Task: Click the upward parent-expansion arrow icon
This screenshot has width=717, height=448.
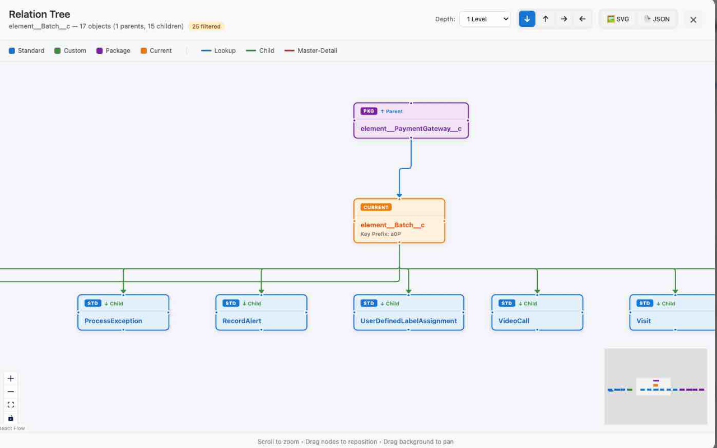Action: point(546,18)
